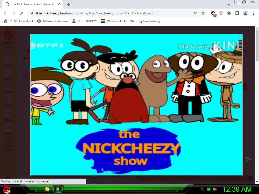Open File Explorer from the taskbar

[47, 189]
